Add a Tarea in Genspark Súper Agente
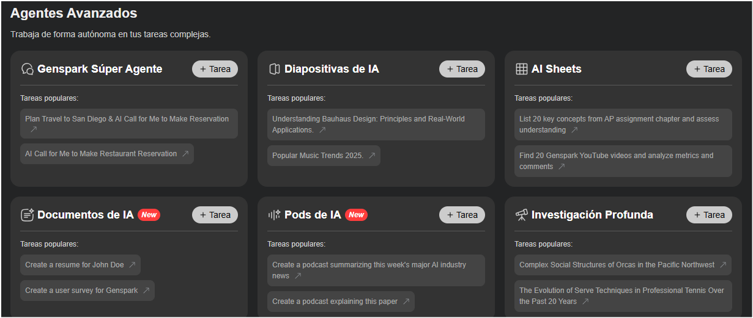This screenshot has height=318, width=753. [x=215, y=69]
